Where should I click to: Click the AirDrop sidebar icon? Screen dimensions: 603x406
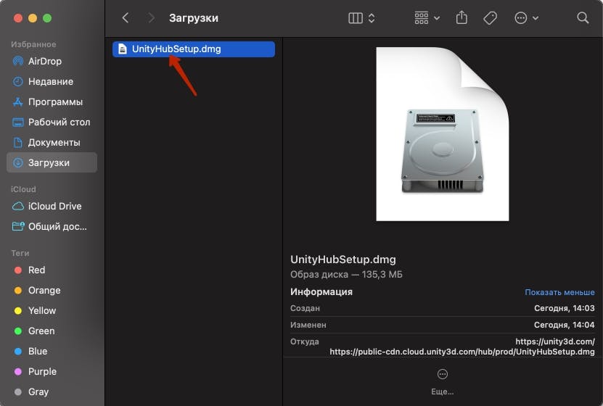(18, 61)
